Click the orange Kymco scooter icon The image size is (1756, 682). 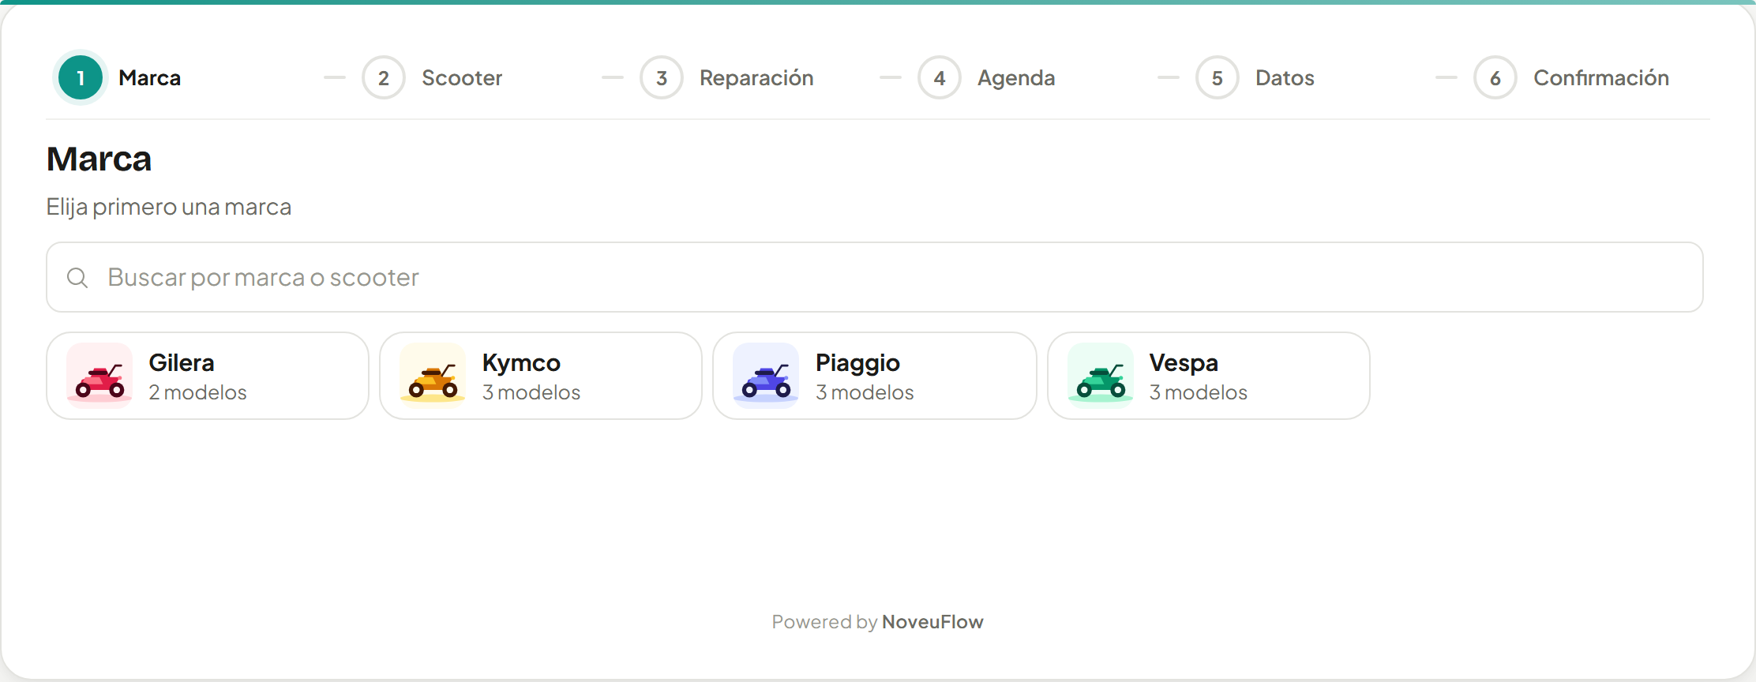click(433, 376)
